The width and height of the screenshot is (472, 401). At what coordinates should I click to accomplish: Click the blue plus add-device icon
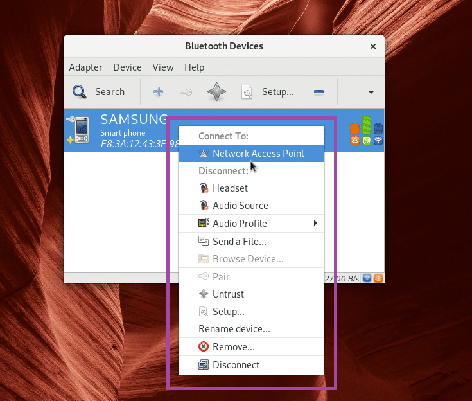159,92
